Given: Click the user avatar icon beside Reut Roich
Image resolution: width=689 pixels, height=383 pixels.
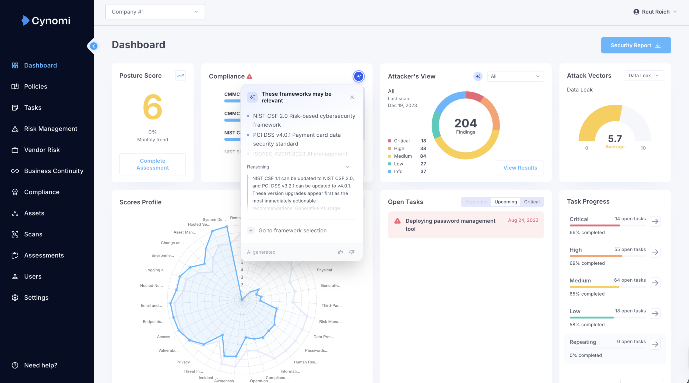Looking at the screenshot, I should tap(636, 12).
